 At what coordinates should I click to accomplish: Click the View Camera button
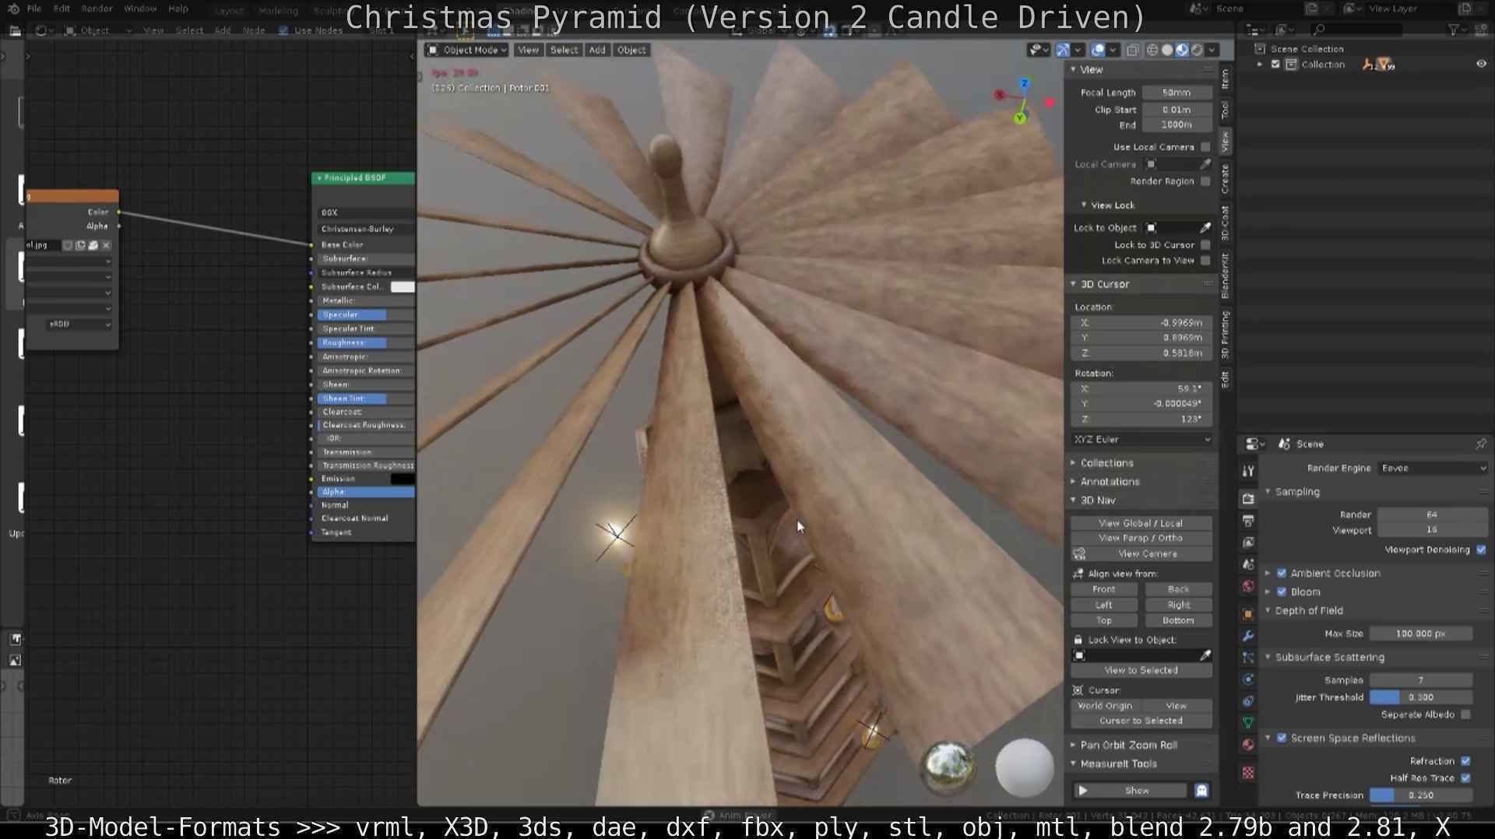(x=1148, y=554)
